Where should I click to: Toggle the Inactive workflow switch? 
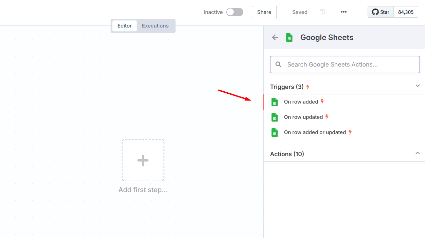235,12
